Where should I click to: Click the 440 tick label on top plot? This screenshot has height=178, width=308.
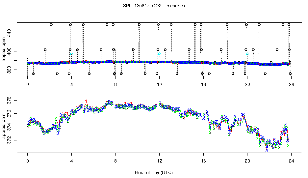coord(9,33)
